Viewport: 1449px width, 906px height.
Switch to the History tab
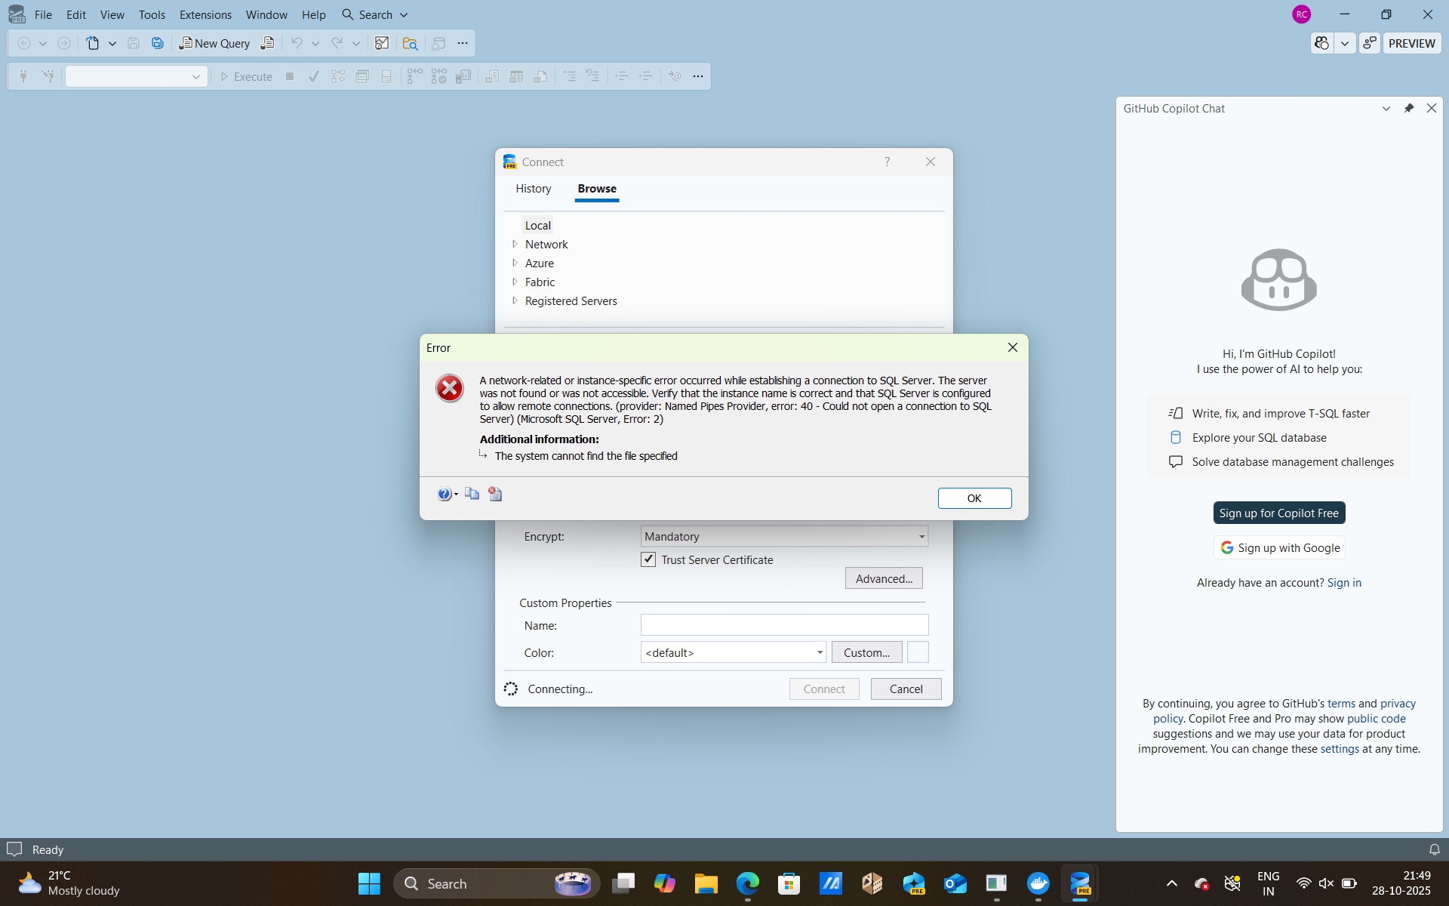click(533, 189)
